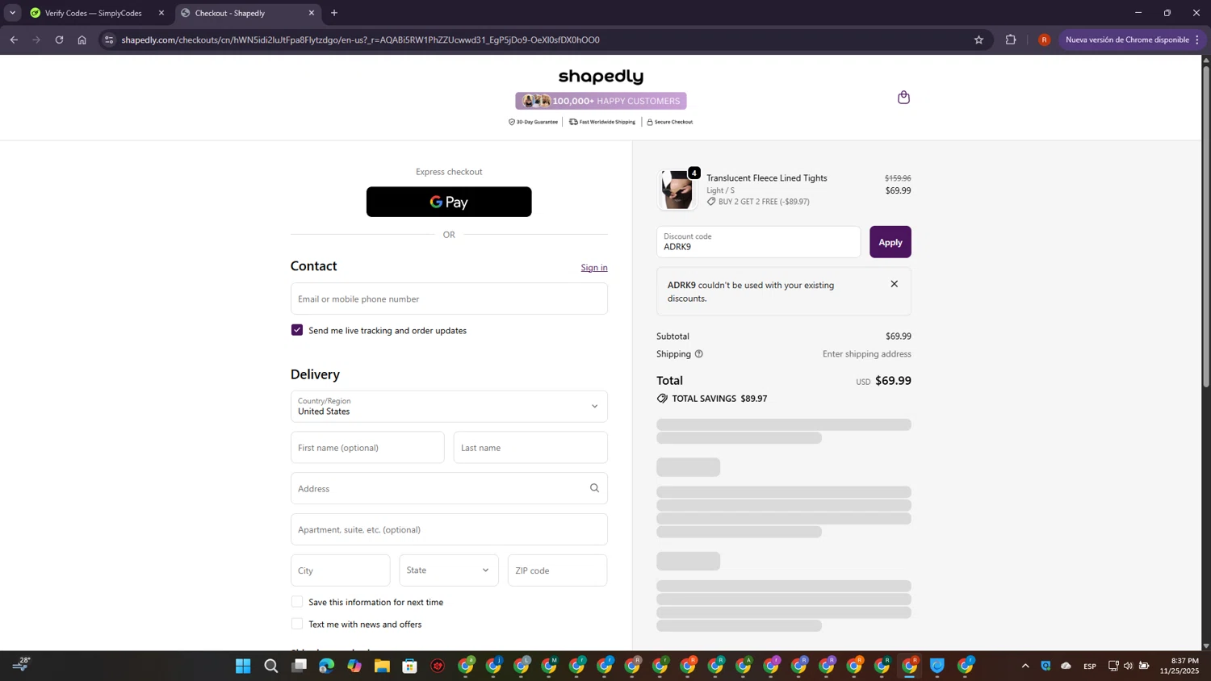Pay with the Google Pay button
Image resolution: width=1211 pixels, height=681 pixels.
click(x=449, y=202)
